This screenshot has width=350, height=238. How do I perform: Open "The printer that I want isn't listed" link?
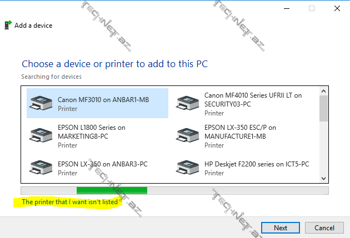point(70,202)
